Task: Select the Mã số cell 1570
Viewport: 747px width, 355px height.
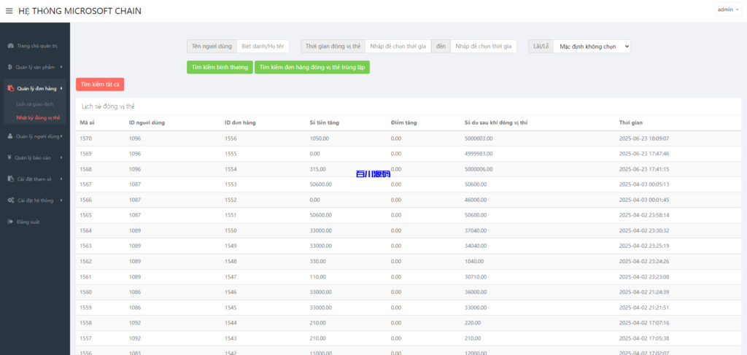Action: pos(86,139)
